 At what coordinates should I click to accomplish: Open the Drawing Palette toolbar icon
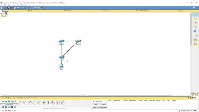[38, 8]
